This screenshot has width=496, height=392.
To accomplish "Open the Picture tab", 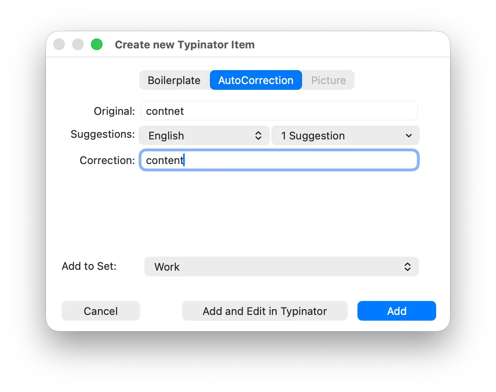I will (328, 80).
